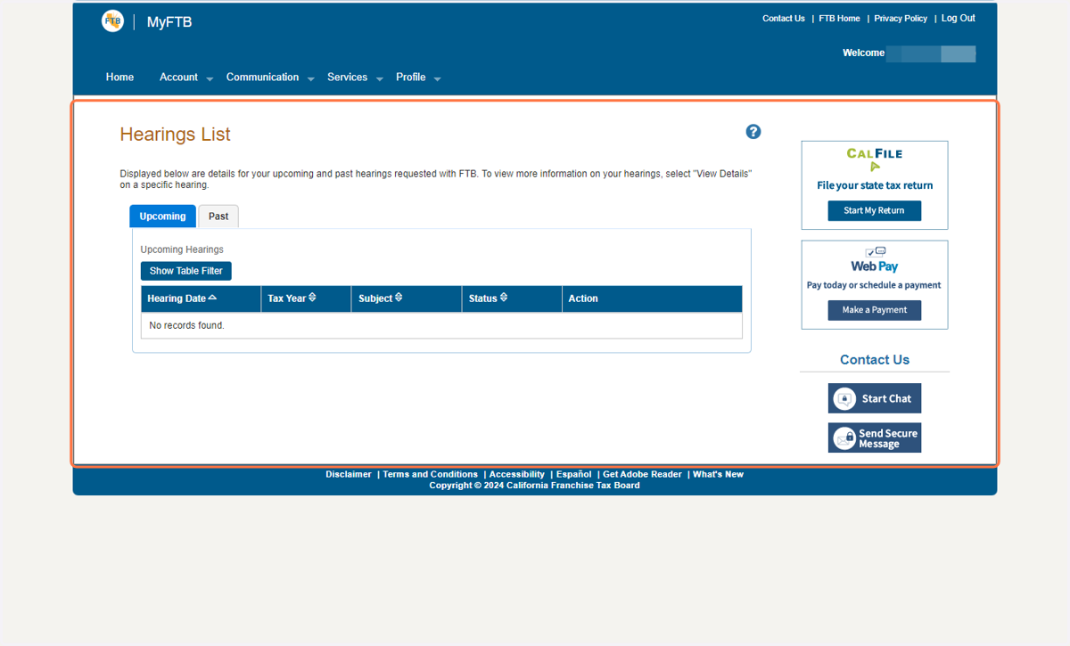The width and height of the screenshot is (1070, 646).
Task: Click the Action column header
Action: tap(652, 298)
